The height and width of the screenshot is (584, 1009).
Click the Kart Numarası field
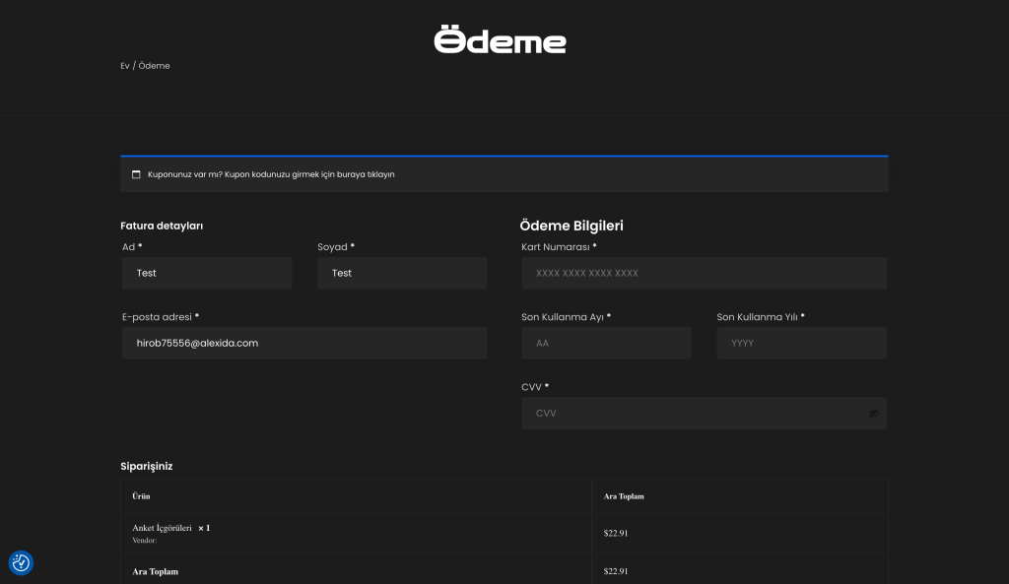704,273
